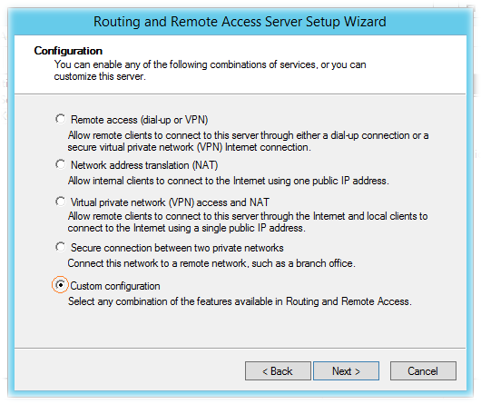Click the "Custom configuration" label text
Viewport: 481px width, 404px height.
click(115, 286)
